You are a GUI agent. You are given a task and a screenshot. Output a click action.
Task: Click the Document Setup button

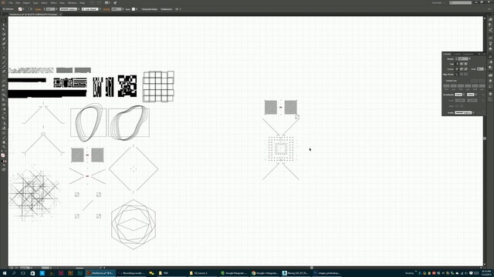coord(149,9)
